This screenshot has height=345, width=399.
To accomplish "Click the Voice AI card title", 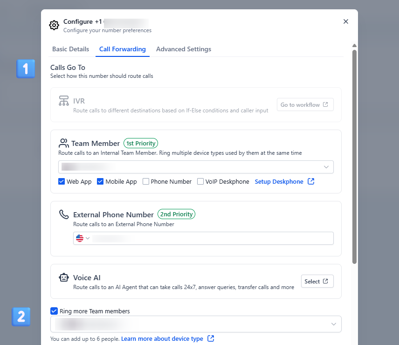I will [x=87, y=277].
